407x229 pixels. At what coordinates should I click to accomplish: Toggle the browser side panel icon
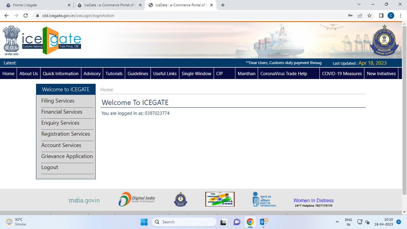point(381,16)
